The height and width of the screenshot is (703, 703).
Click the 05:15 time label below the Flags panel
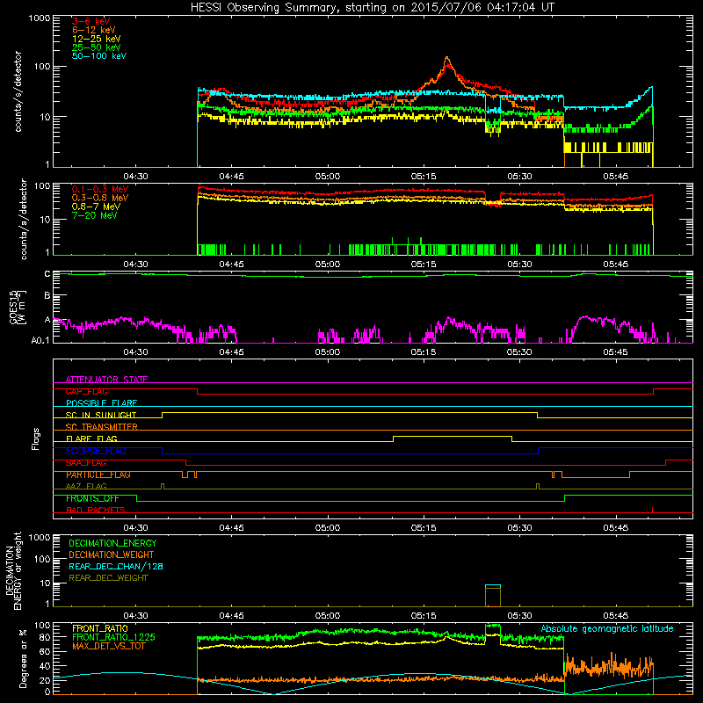424,528
